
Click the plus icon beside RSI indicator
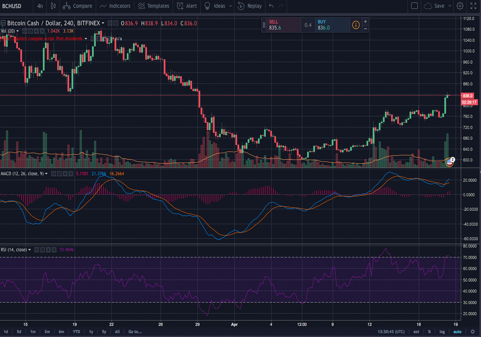48,250
